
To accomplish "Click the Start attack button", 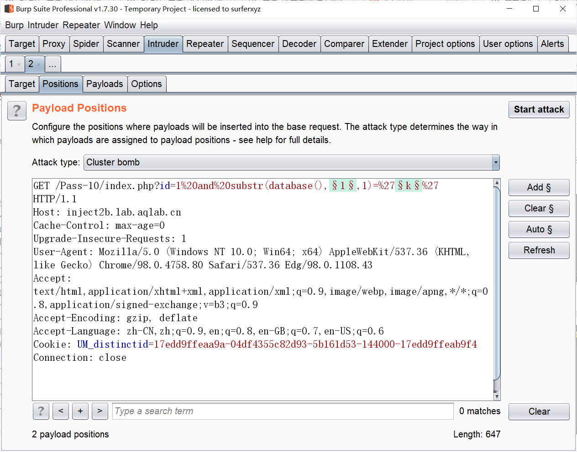I will [539, 109].
